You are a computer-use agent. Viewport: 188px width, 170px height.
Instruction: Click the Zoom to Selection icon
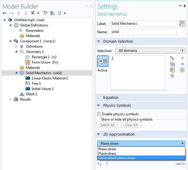(172, 76)
